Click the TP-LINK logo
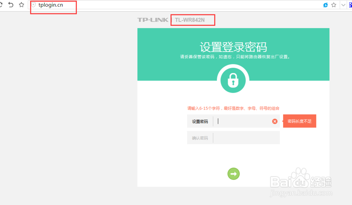The height and width of the screenshot is (205, 352). [x=153, y=20]
